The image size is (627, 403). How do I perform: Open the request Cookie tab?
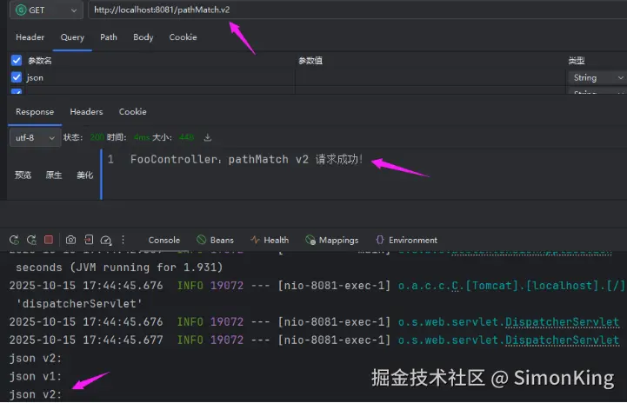click(x=183, y=37)
